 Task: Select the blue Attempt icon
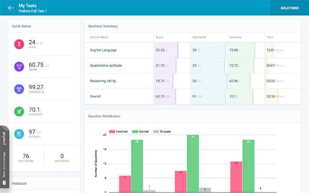(19, 134)
